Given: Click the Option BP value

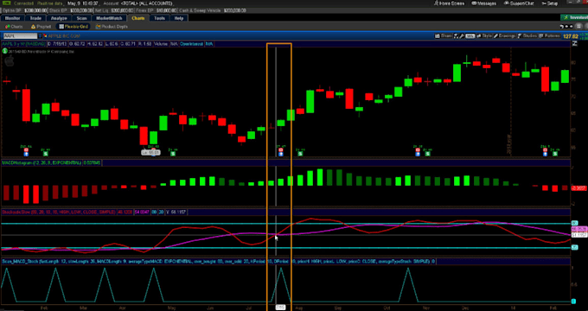Looking at the screenshot, I should coord(36,10).
